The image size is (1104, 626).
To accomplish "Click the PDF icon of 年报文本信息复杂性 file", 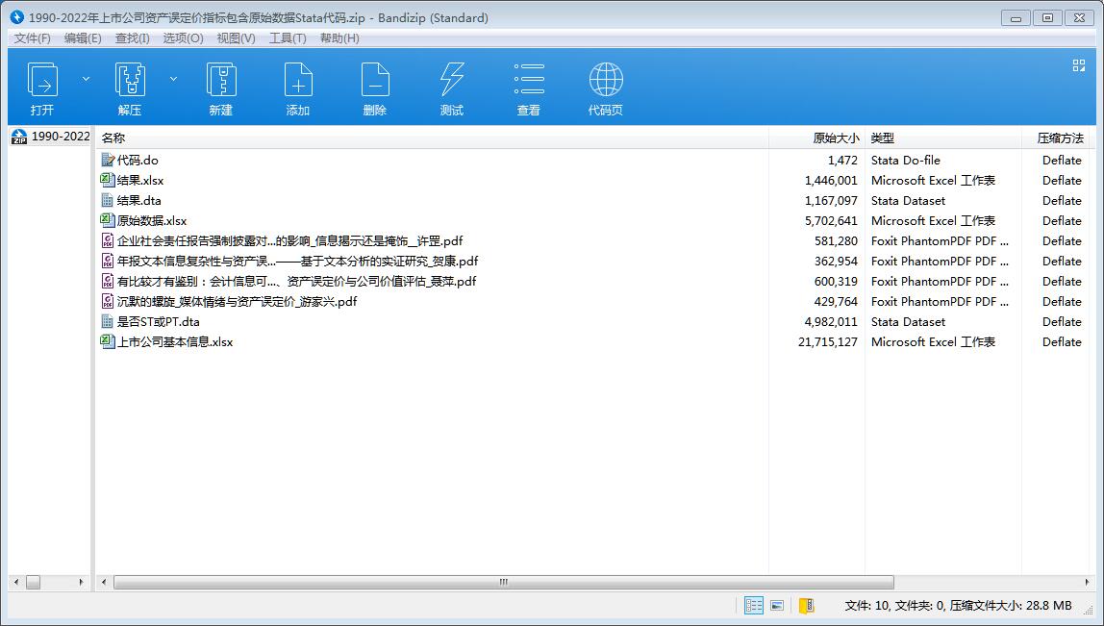I will [108, 262].
